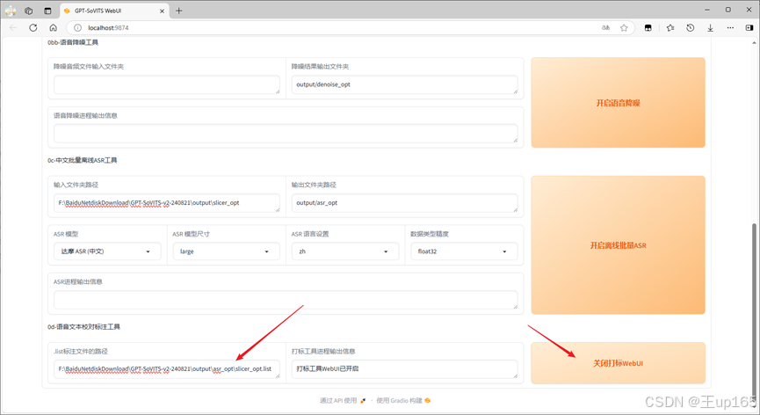Screen dimensions: 760x415
Task: Open the 使用 Gradio 构建 link
Action: point(403,400)
